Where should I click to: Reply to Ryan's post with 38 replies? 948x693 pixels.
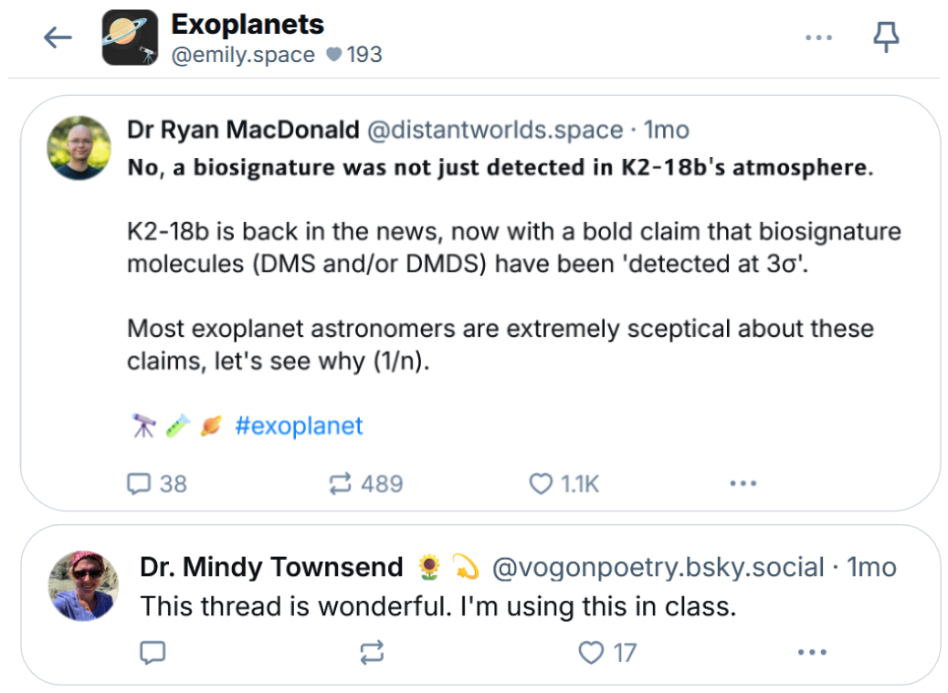click(156, 484)
